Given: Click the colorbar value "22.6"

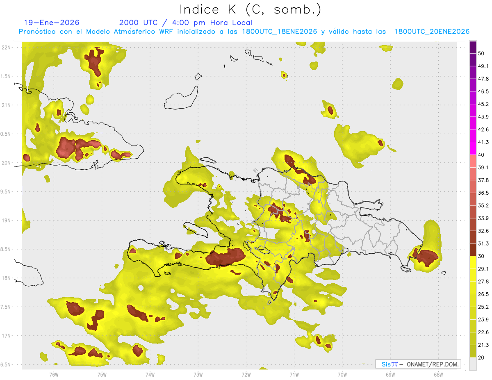Looking at the screenshot, I should click(x=483, y=332).
